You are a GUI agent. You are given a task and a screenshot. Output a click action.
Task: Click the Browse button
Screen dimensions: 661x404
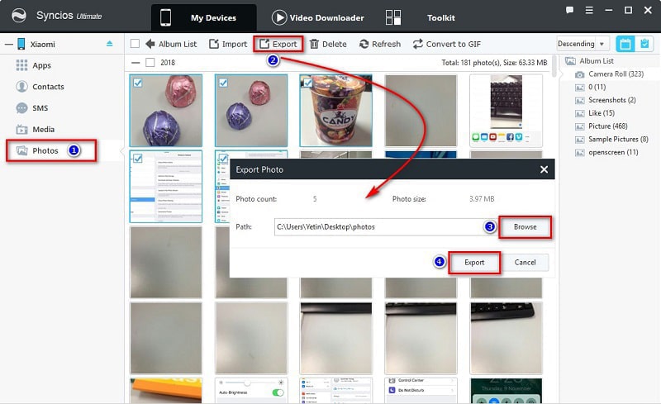pos(525,227)
